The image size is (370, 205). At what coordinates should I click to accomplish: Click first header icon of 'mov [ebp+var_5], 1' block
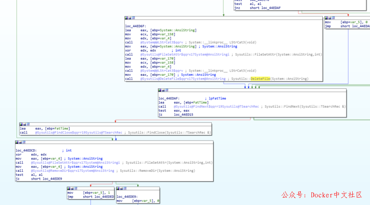click(x=69, y=188)
